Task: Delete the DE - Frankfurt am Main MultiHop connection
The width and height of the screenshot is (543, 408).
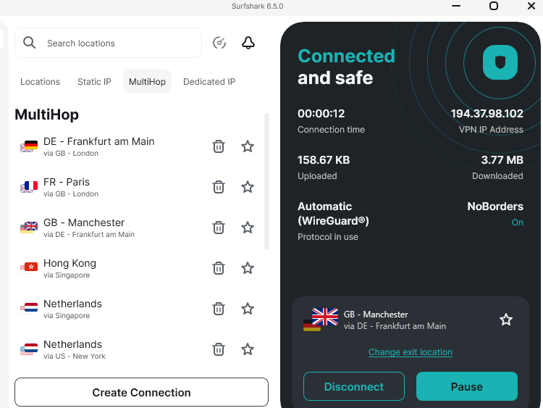Action: (218, 146)
